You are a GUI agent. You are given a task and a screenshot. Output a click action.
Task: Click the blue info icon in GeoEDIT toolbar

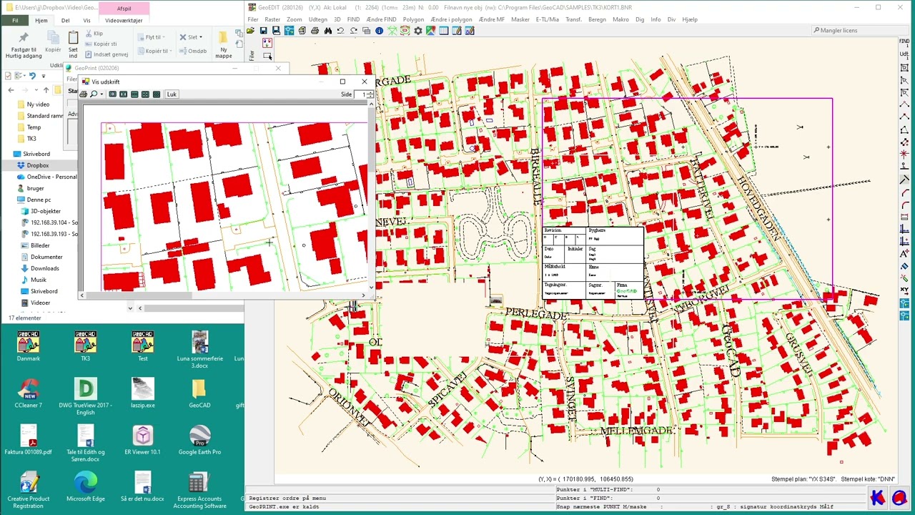(379, 31)
